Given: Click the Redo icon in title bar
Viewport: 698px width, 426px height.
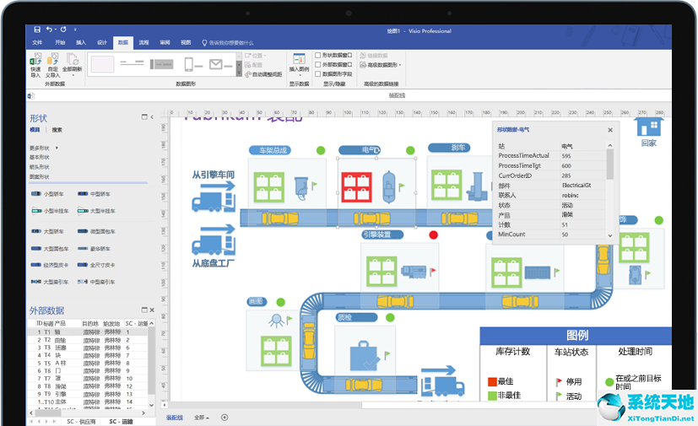Looking at the screenshot, I should coord(63,30).
